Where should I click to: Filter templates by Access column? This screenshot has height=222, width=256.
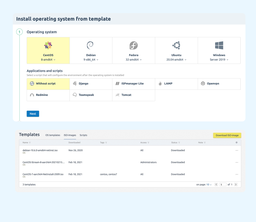tap(148, 143)
